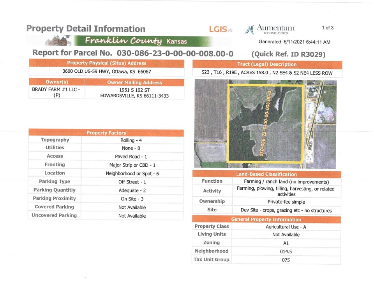Click neighborhood value '014.5'
This screenshot has width=374, height=288.
pyautogui.click(x=286, y=251)
